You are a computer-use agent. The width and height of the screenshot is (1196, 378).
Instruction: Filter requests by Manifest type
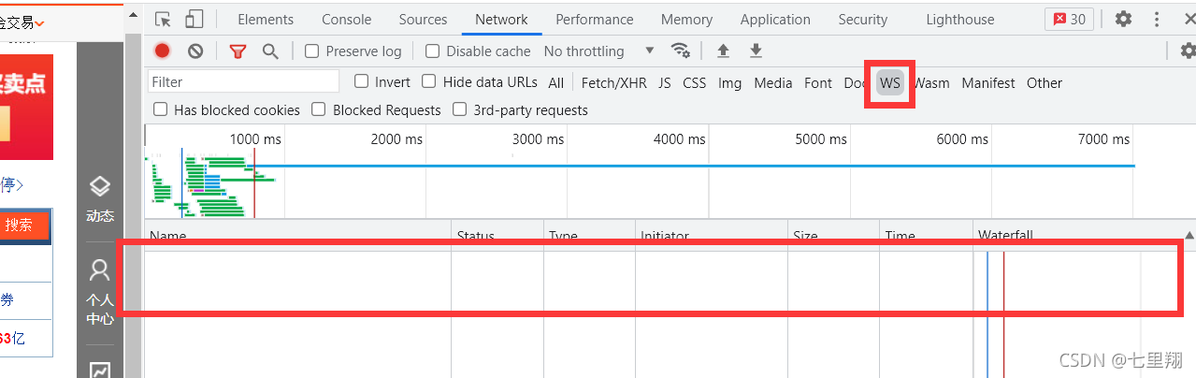(987, 83)
